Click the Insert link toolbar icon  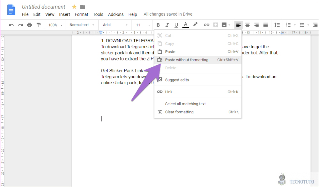coord(206,25)
